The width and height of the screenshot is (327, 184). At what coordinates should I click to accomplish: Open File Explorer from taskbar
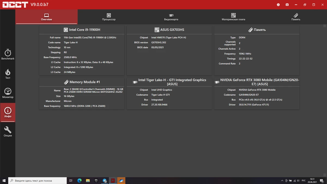[88, 180]
